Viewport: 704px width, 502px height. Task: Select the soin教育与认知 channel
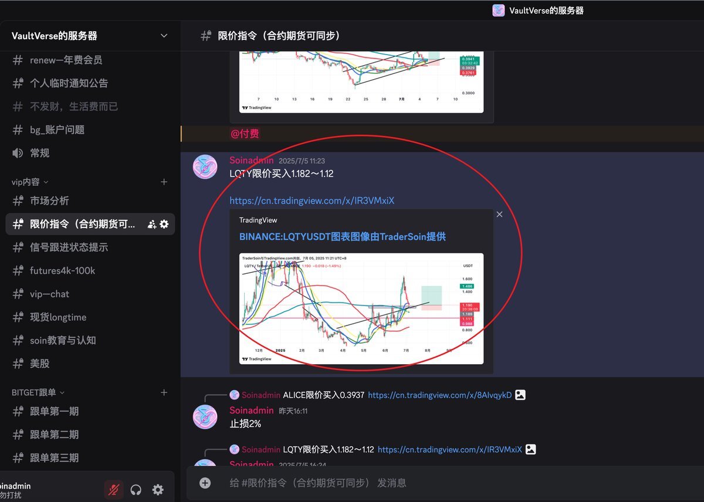click(x=90, y=340)
